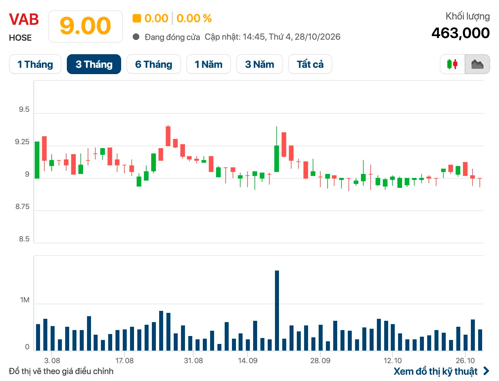This screenshot has width=499, height=381.
Task: Click the 9.5 price axis label
Action: pos(24,109)
